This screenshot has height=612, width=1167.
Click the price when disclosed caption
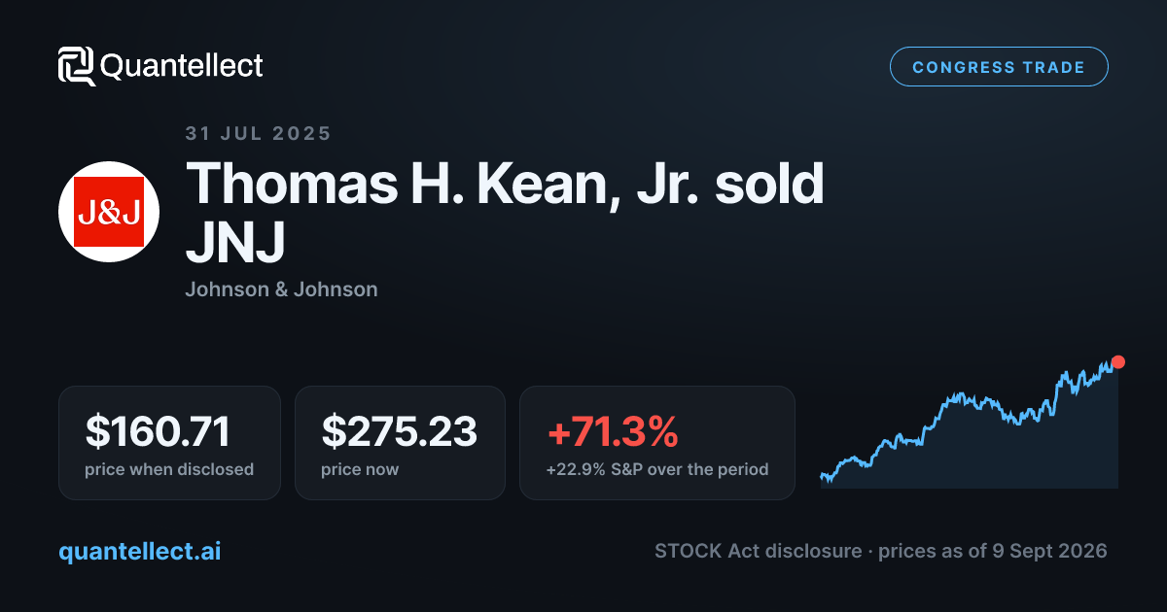click(169, 469)
